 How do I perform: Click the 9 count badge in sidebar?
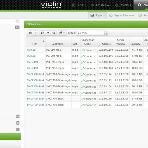pyautogui.click(x=18, y=116)
